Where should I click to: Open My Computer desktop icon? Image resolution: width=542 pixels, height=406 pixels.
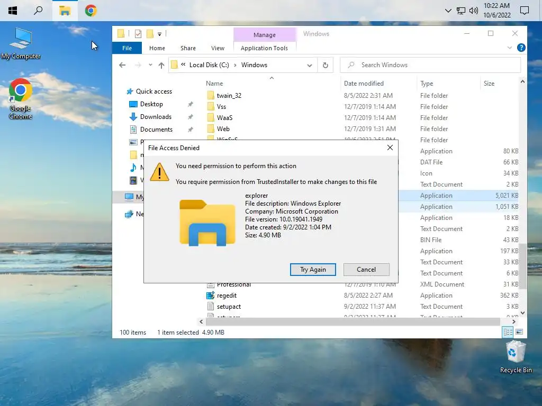tap(21, 43)
